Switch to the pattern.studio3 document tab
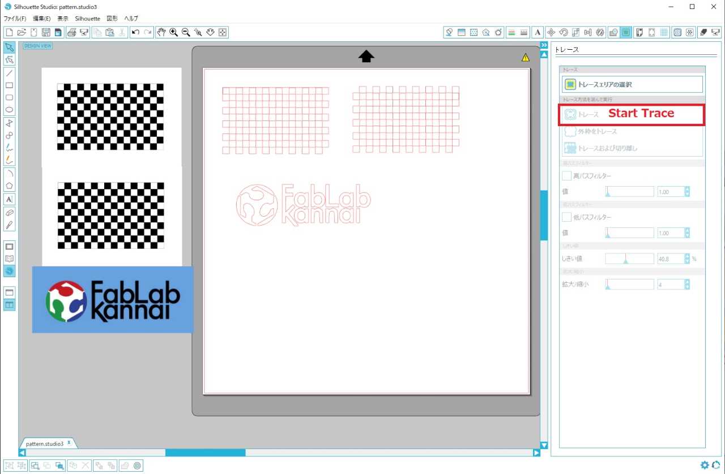Screen dimensions: 725x474 [x=45, y=443]
